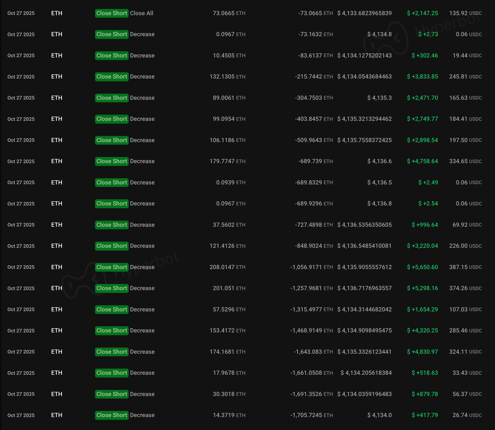Click the profit $ +2,147.25
This screenshot has height=430, width=495.
coord(423,13)
